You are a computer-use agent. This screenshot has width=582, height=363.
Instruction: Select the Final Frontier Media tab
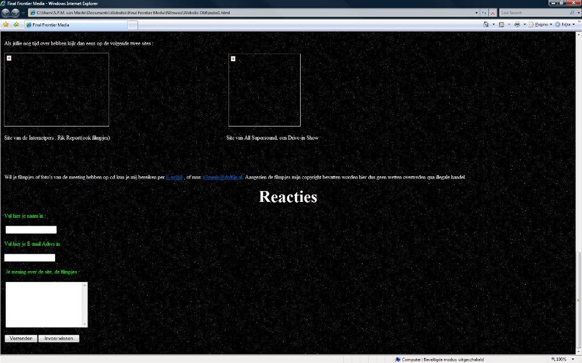pos(76,25)
